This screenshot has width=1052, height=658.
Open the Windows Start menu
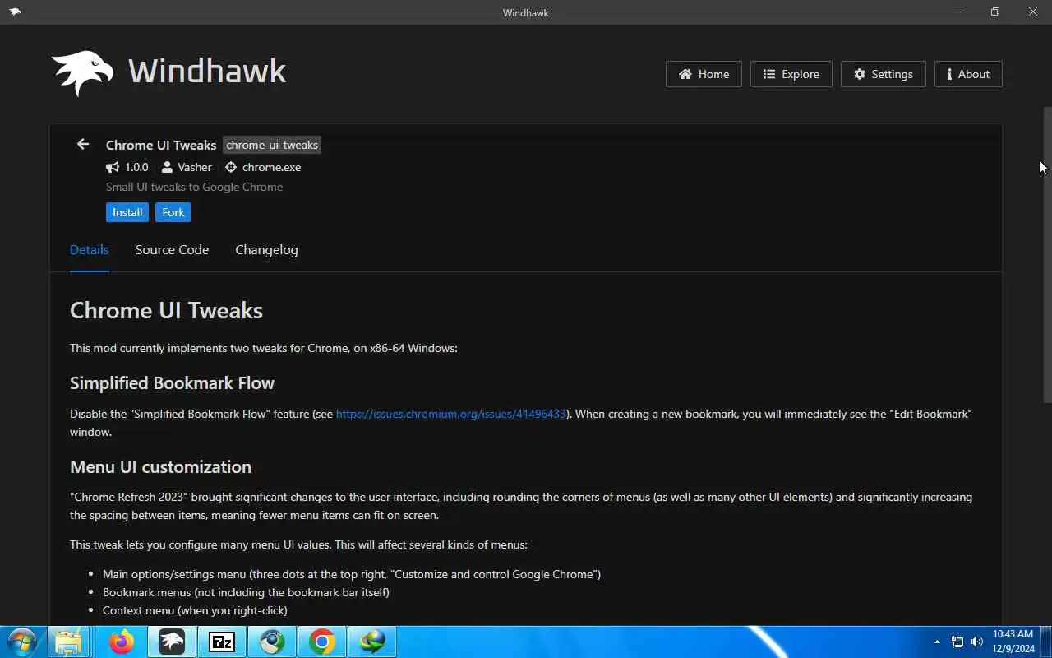click(x=22, y=642)
